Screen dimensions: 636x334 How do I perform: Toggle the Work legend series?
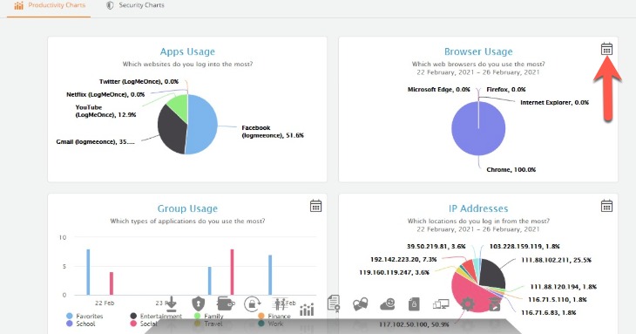pyautogui.click(x=271, y=324)
